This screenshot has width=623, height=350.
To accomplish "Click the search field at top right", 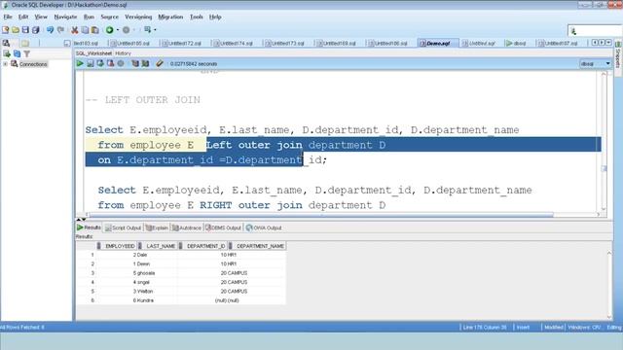I will 595,31.
